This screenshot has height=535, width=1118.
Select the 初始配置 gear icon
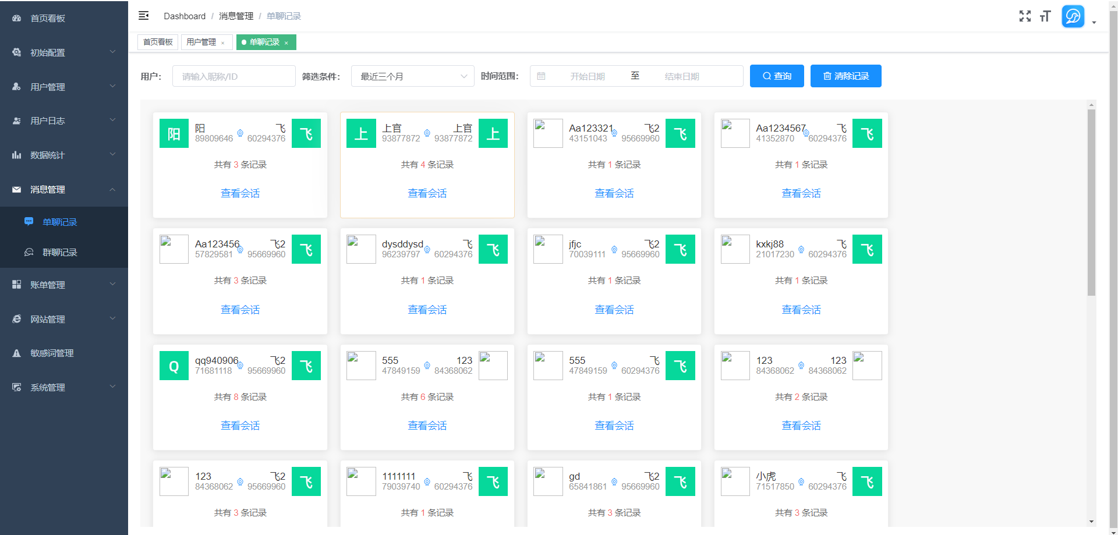pyautogui.click(x=16, y=52)
